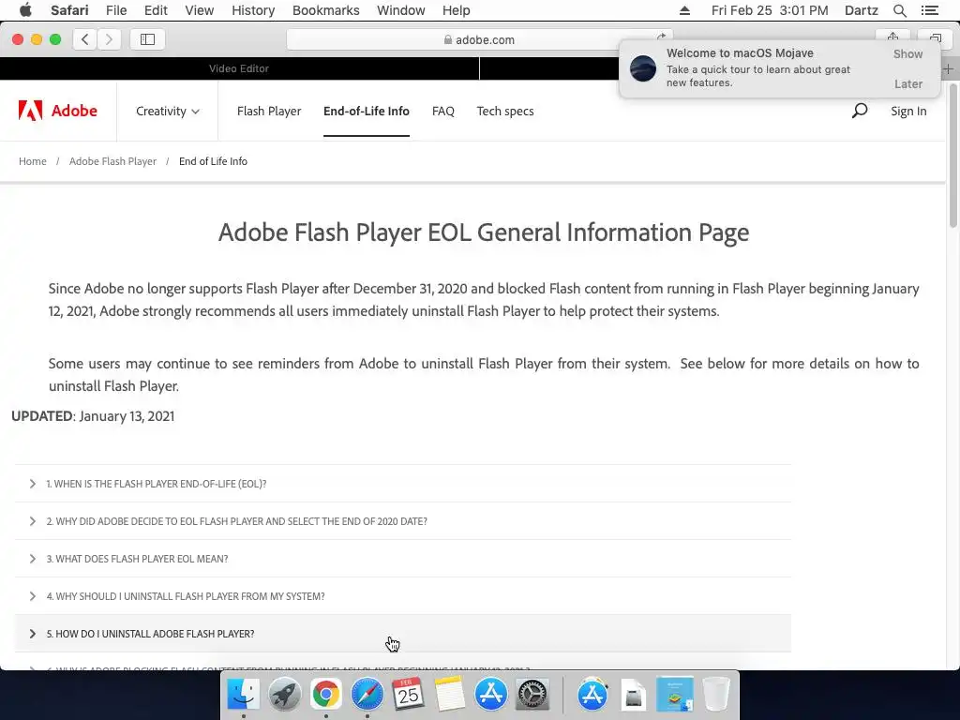Viewport: 960px width, 720px height.
Task: Open Notes from the Dock
Action: coord(449,695)
